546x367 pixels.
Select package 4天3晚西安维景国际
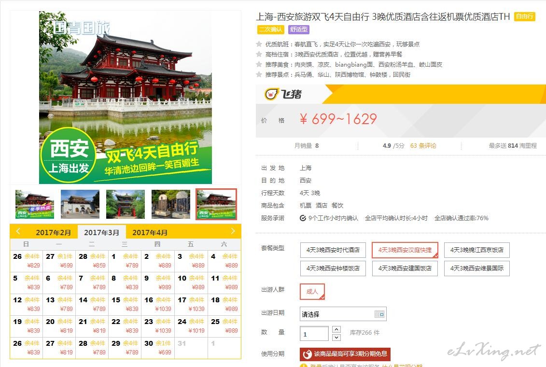(476, 268)
